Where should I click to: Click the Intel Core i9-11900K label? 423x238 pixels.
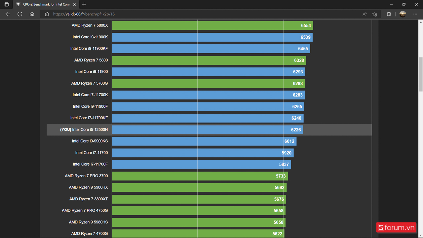click(90, 37)
